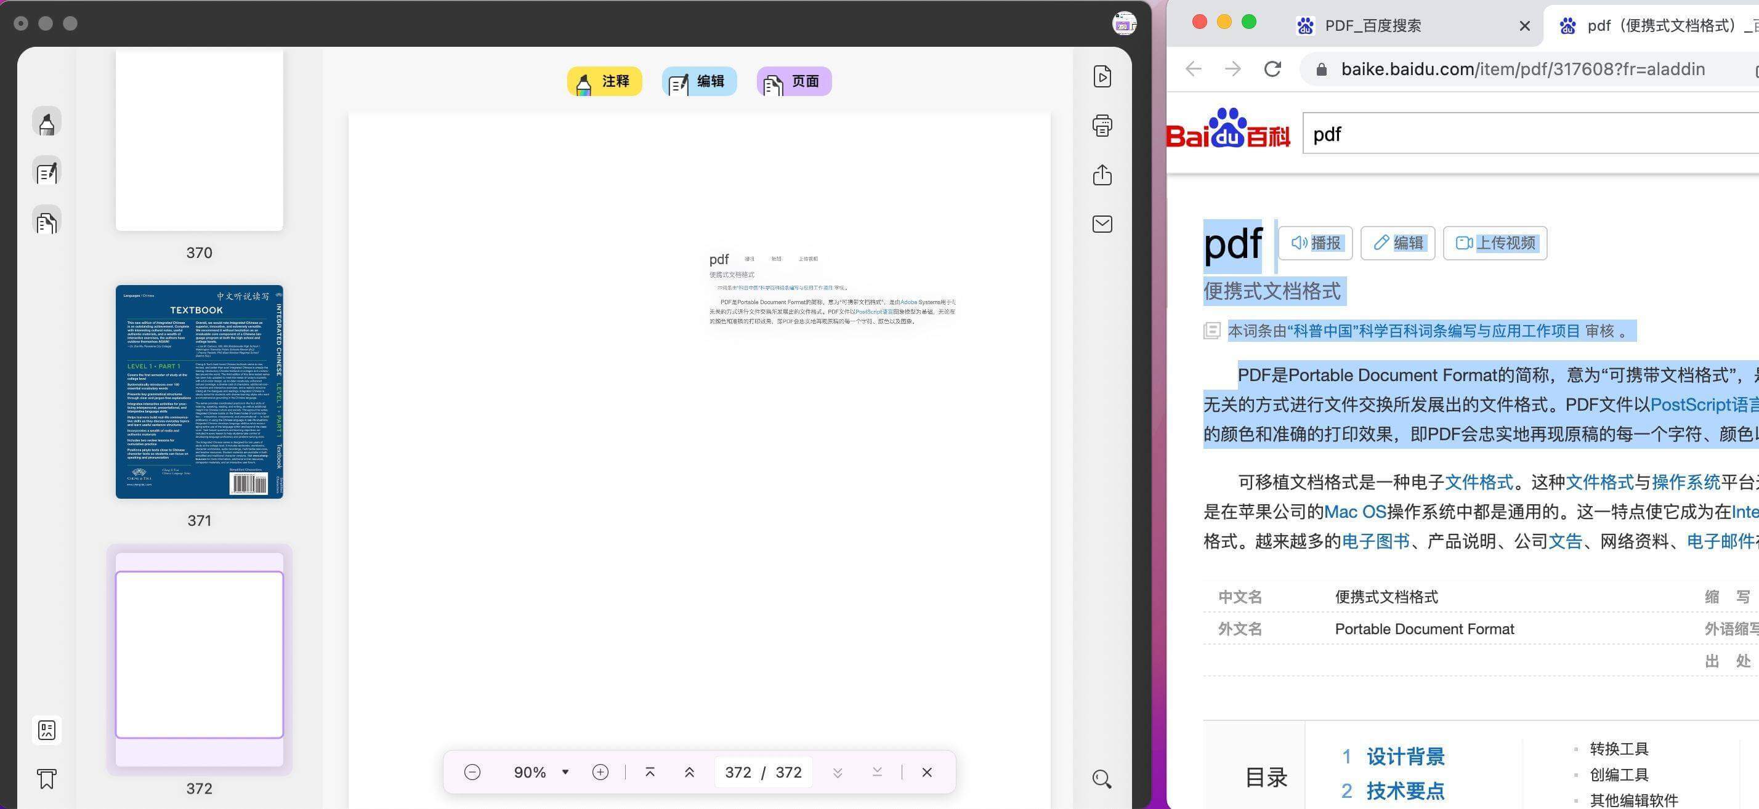The height and width of the screenshot is (809, 1759).
Task: Click the 便携式文档格式 subtitle on Baike
Action: pos(1272,291)
